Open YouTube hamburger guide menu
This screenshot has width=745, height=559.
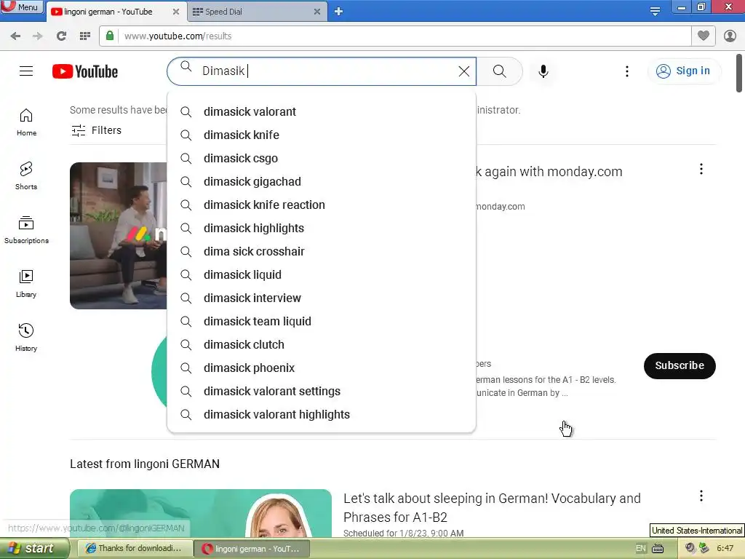26,71
